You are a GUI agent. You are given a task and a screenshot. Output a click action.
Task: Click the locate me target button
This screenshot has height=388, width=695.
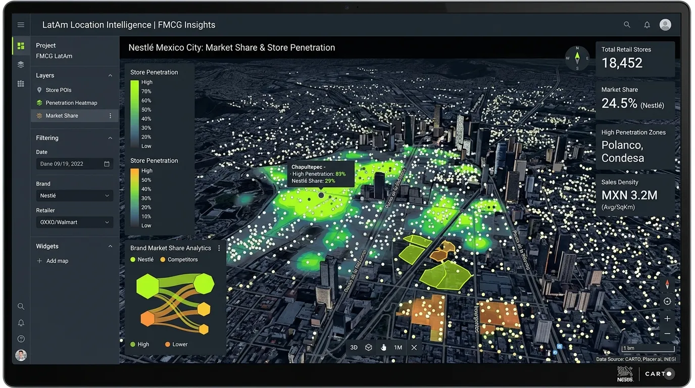(x=667, y=301)
